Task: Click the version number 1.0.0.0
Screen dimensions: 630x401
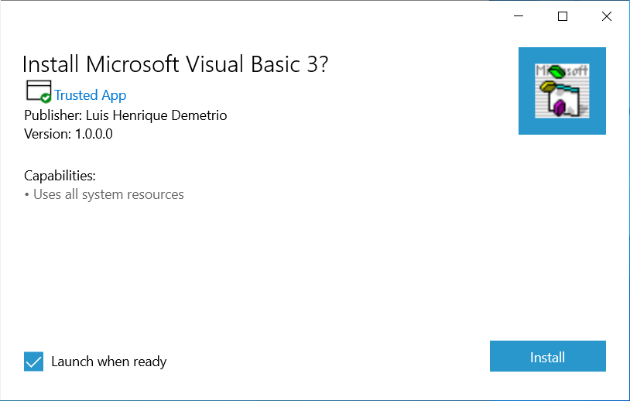Action: (x=94, y=133)
